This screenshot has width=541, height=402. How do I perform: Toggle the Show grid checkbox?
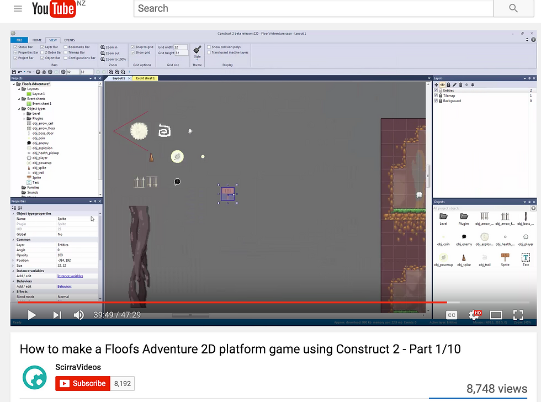pos(133,52)
